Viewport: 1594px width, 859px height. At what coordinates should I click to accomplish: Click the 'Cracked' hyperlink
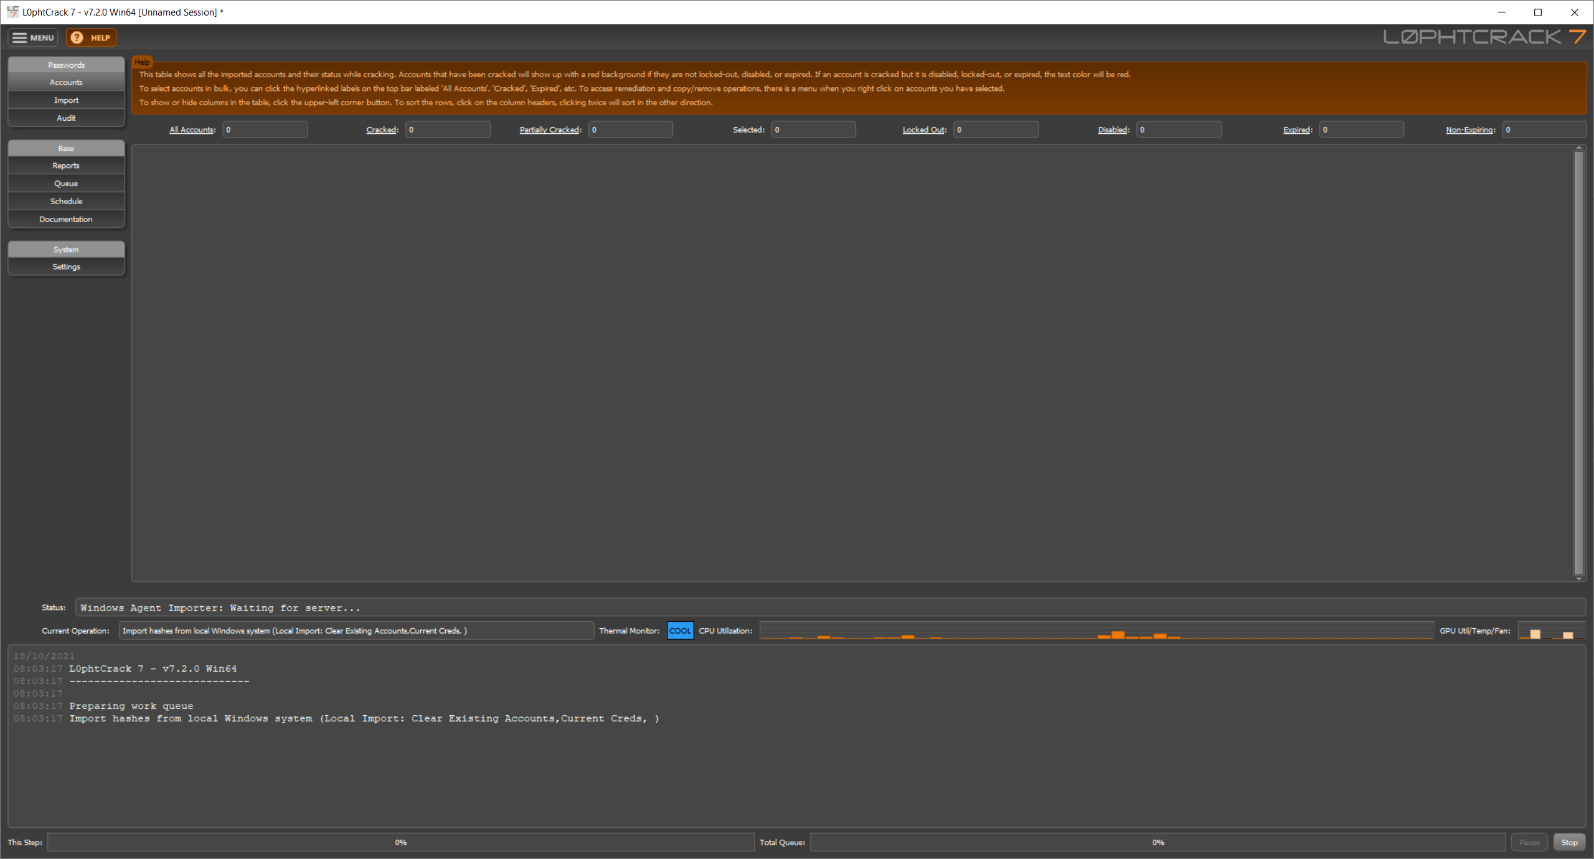coord(381,129)
